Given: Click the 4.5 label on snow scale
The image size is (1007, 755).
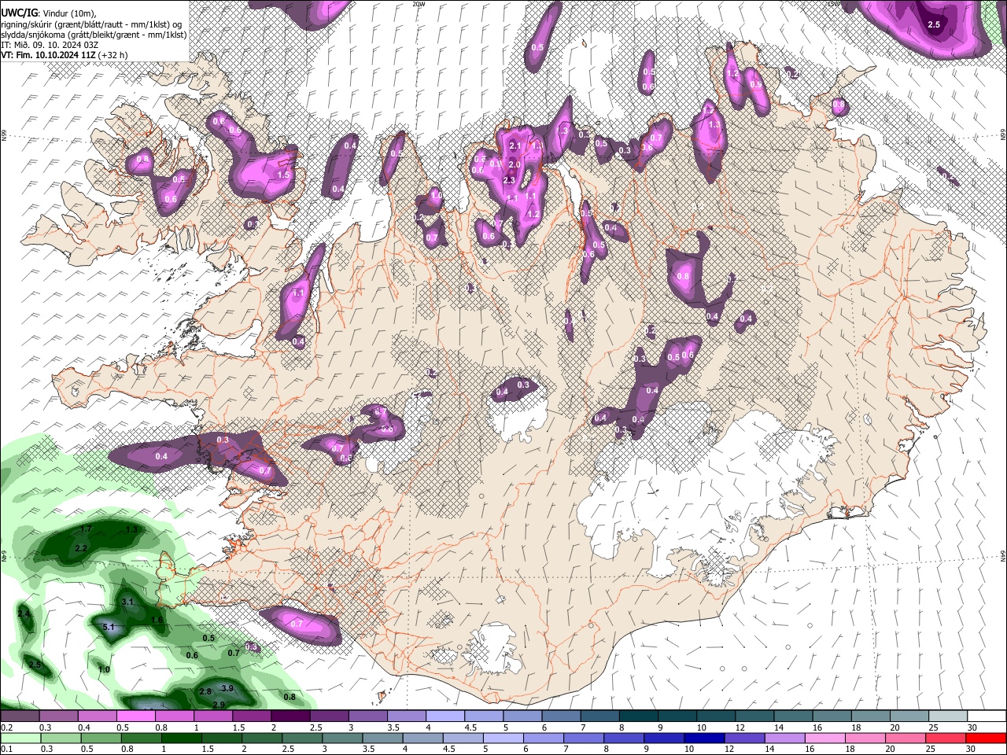Looking at the screenshot, I should coord(471,727).
